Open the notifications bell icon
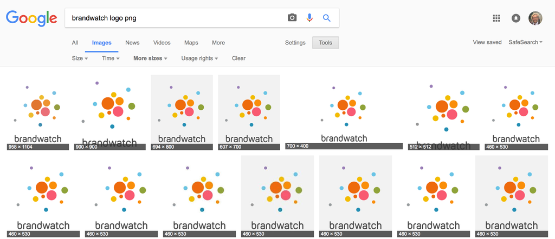555x239 pixels. pyautogui.click(x=515, y=18)
